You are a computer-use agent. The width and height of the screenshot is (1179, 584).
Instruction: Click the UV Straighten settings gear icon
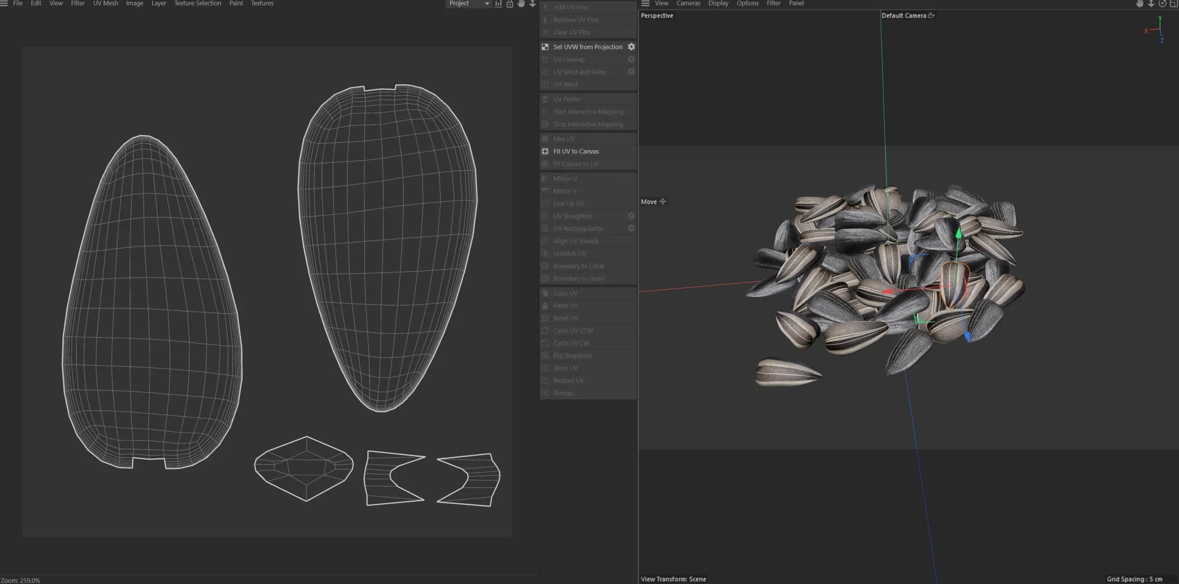tap(631, 216)
